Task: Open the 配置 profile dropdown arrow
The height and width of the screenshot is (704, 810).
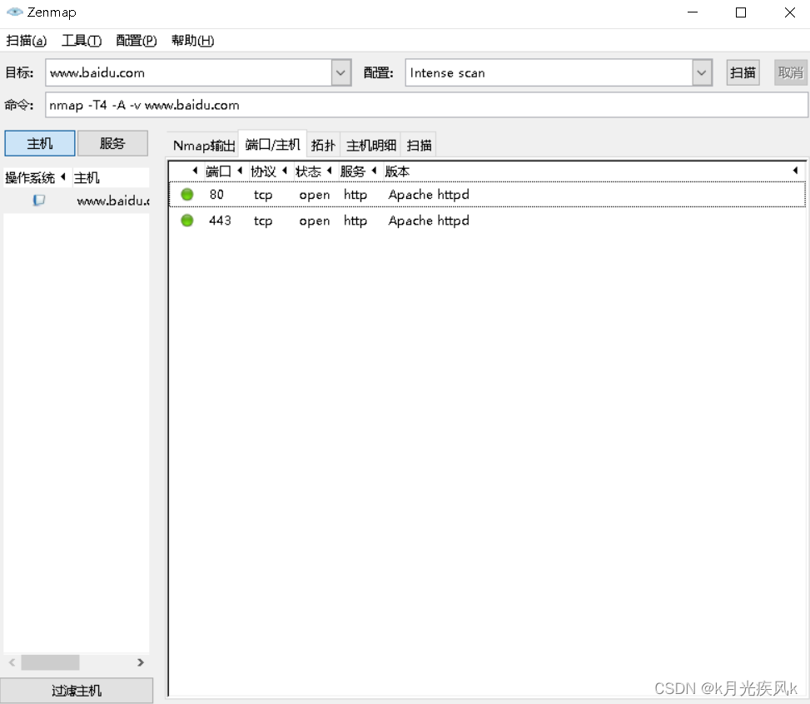Action: (x=702, y=73)
